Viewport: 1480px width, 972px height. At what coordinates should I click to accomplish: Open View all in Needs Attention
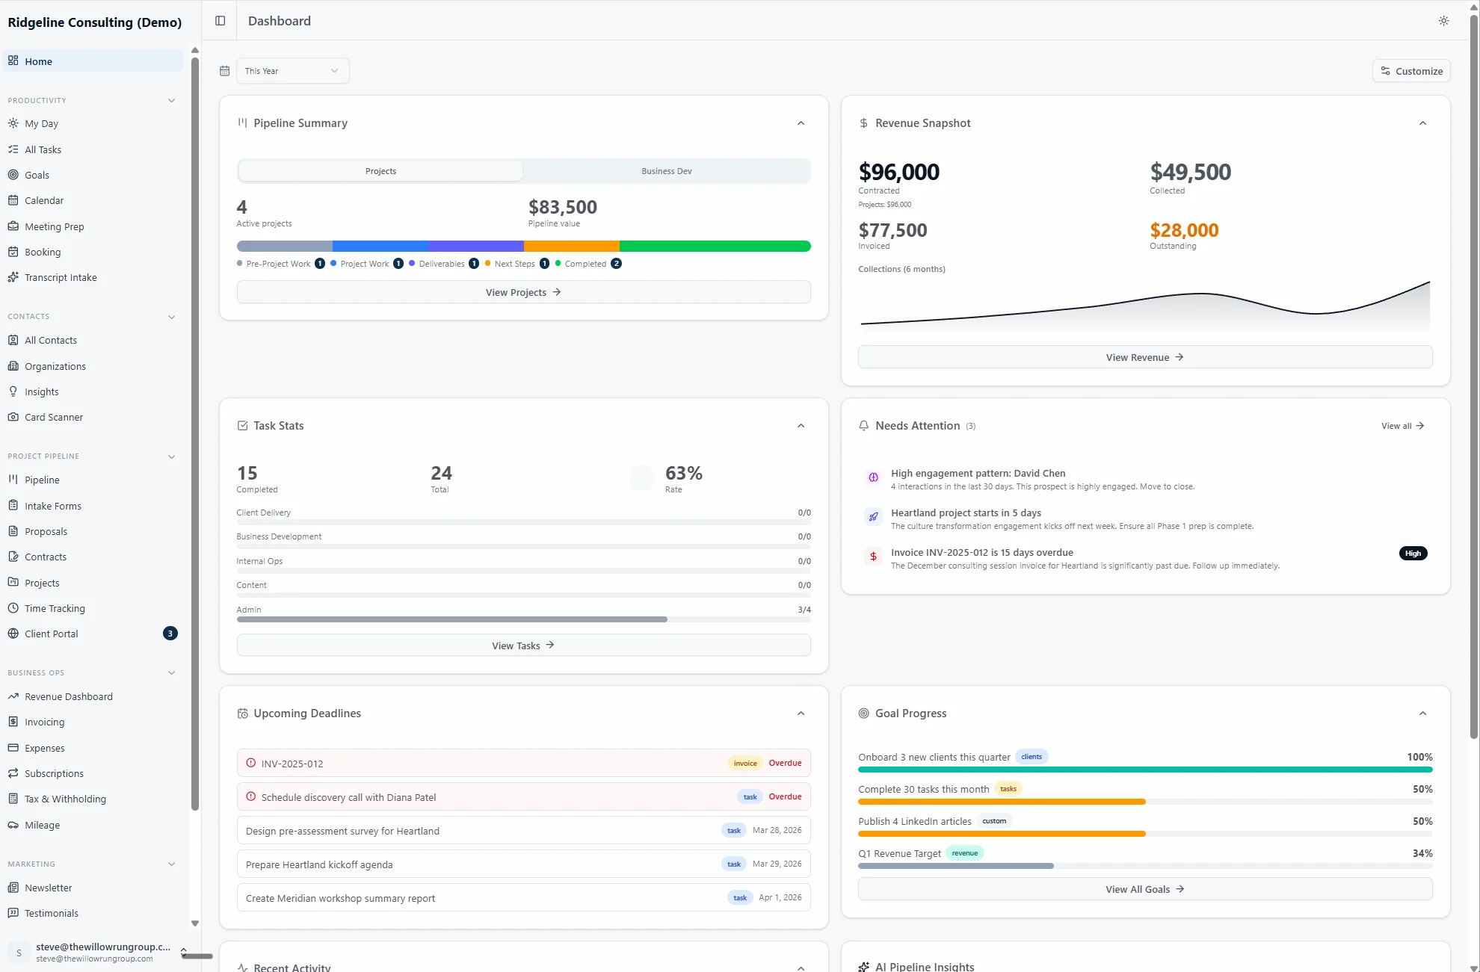click(x=1401, y=425)
